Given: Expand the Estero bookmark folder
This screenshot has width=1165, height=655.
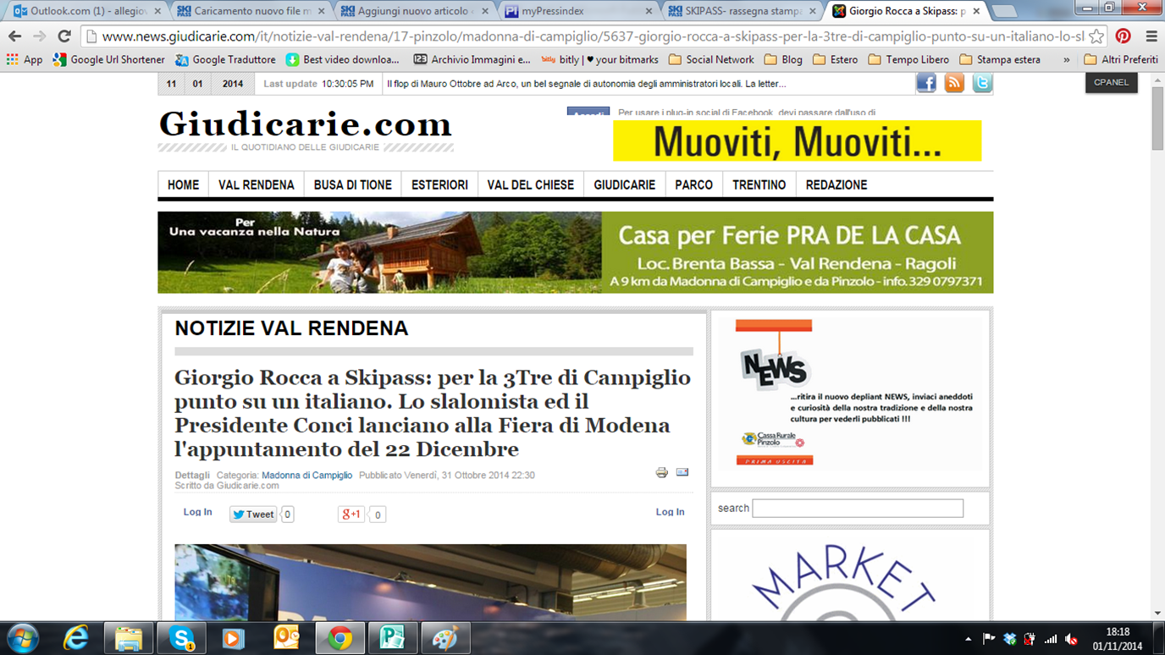Looking at the screenshot, I should (x=835, y=60).
